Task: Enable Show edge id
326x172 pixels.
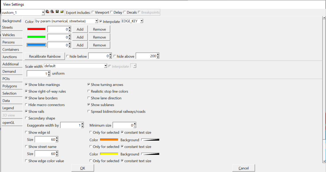Action: point(26,132)
